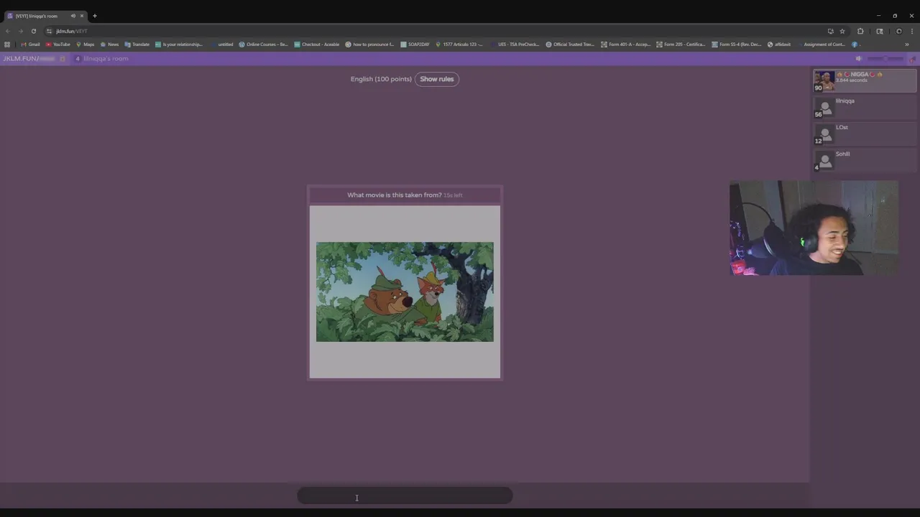The width and height of the screenshot is (920, 517).
Task: Open the 'affidavit' bookmark
Action: 779,45
